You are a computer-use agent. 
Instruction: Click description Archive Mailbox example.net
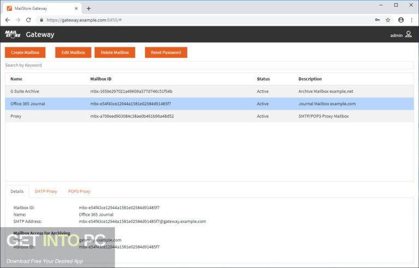326,92
